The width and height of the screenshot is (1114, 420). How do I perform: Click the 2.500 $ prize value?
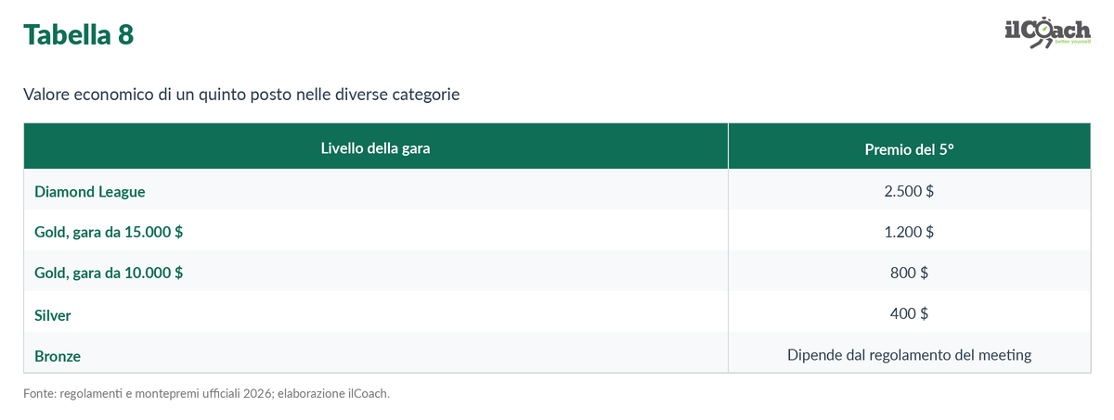coord(909,191)
